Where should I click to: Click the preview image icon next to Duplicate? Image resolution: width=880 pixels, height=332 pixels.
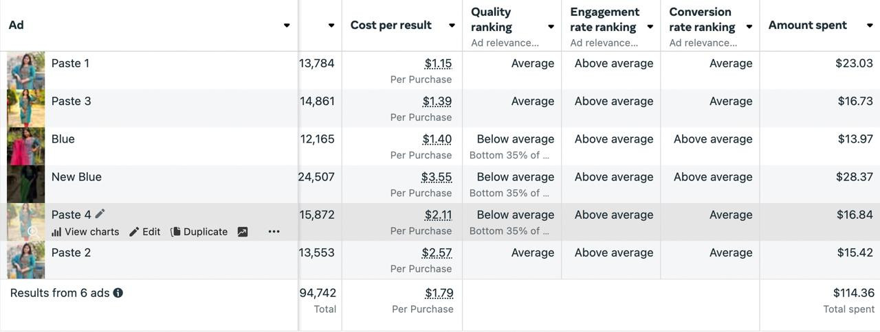point(243,232)
